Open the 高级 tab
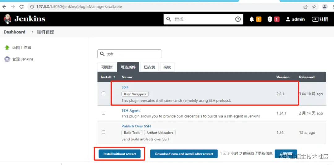 point(167,67)
